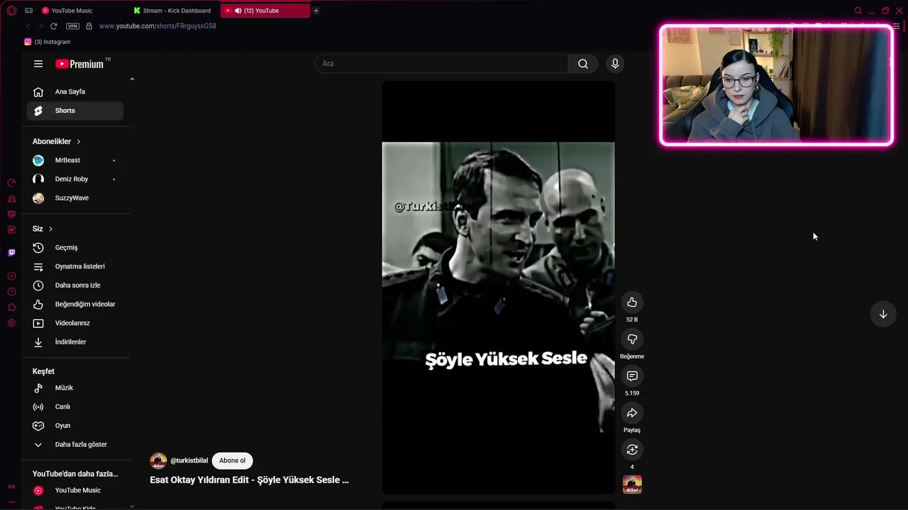Open İndirilenler downloads
Image resolution: width=908 pixels, height=510 pixels.
tap(75, 341)
